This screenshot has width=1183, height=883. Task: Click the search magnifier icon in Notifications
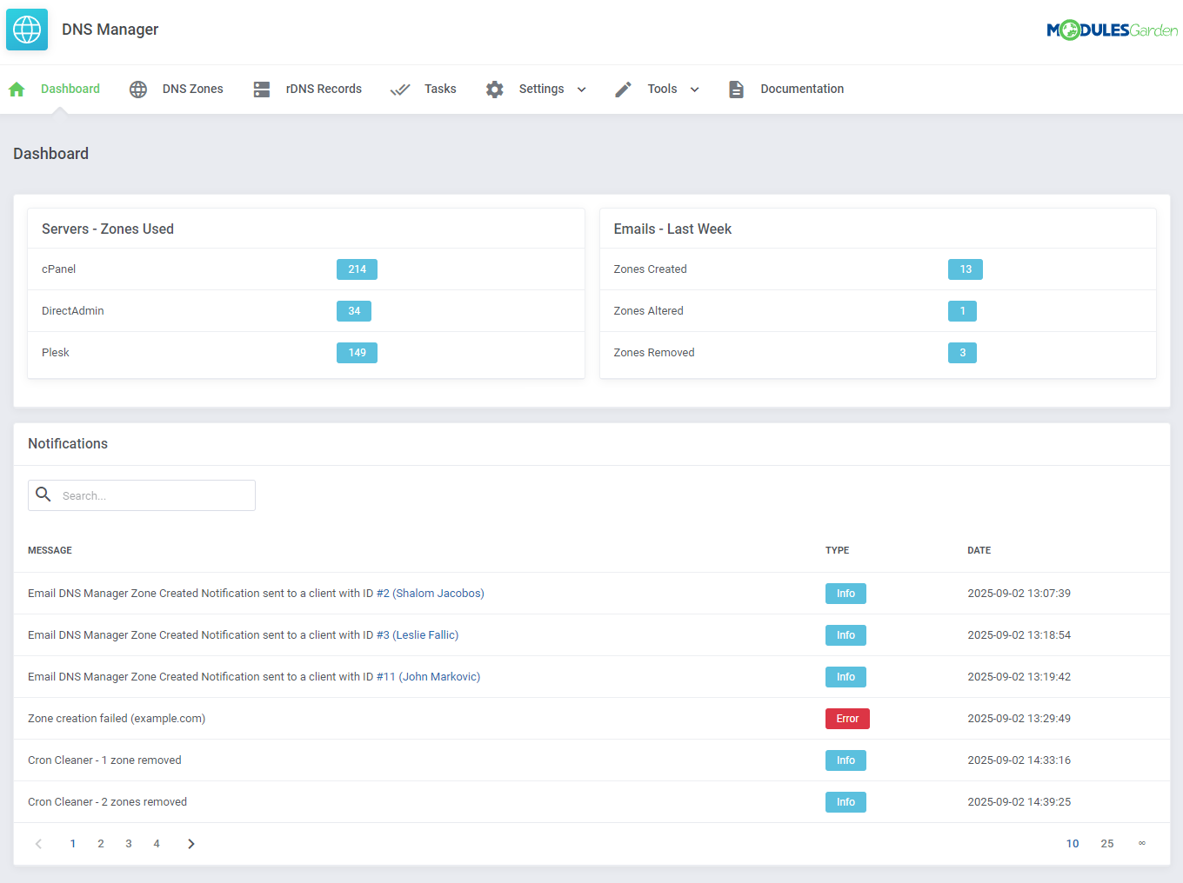tap(43, 495)
